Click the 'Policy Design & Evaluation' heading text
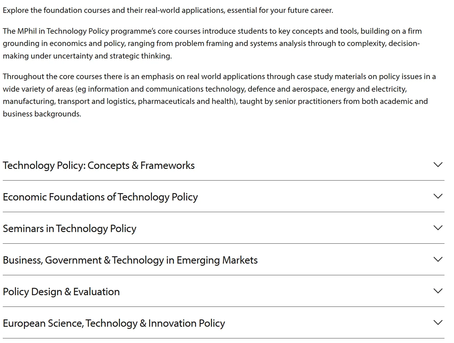This screenshot has width=454, height=343. click(x=61, y=292)
